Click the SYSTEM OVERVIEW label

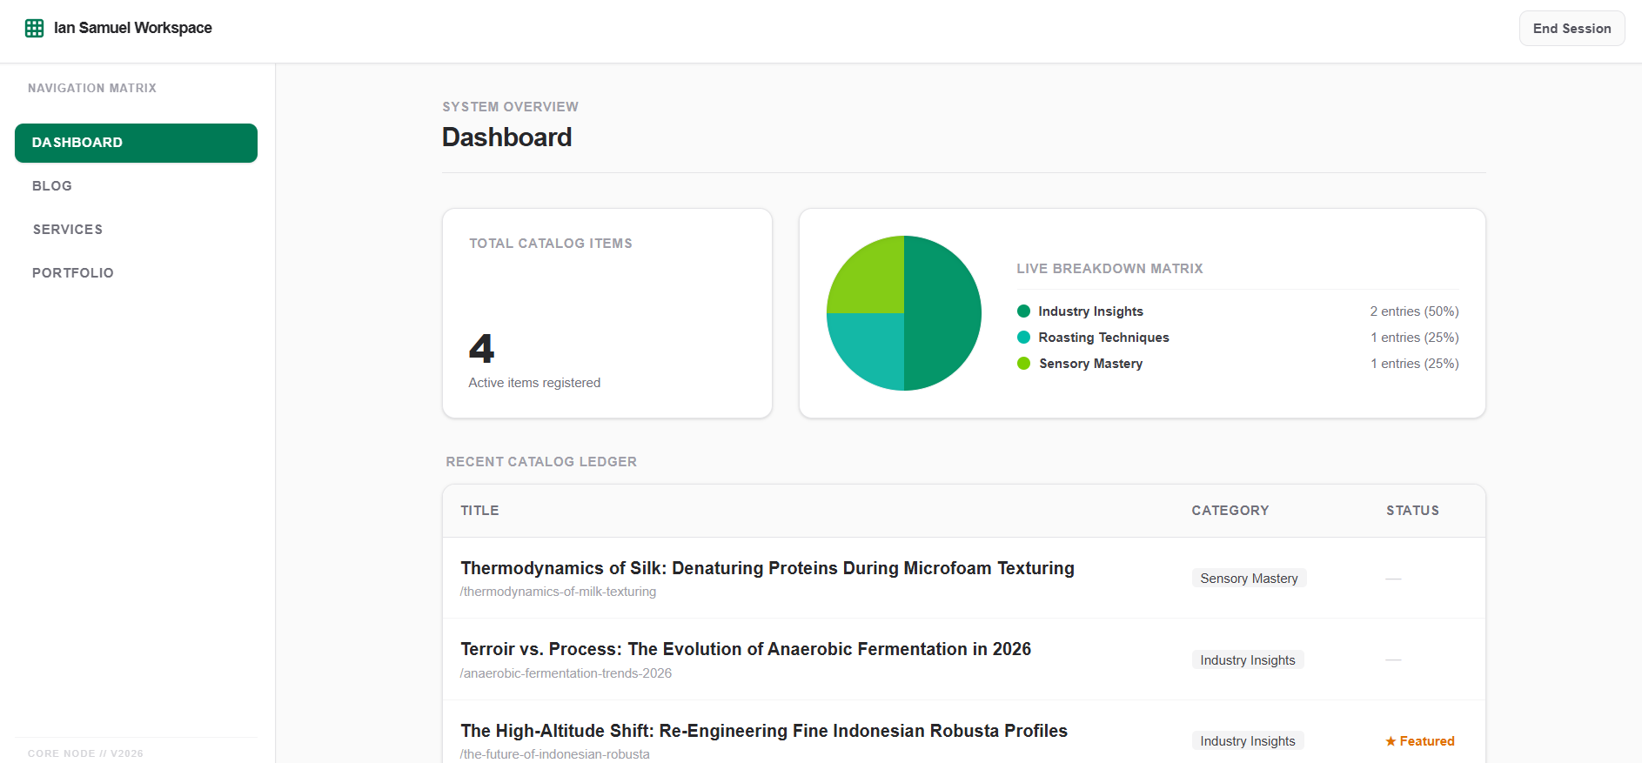(510, 107)
